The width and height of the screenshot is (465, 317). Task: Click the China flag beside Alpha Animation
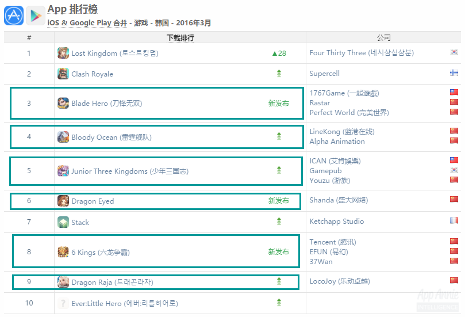[454, 141]
